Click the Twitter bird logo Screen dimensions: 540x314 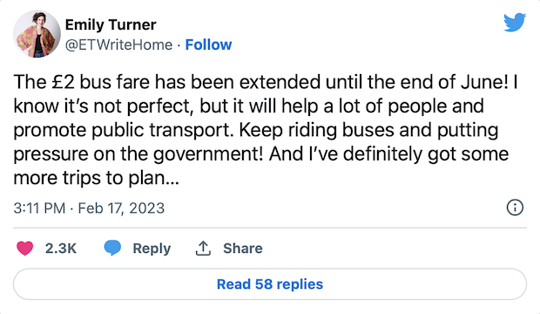coord(515,23)
